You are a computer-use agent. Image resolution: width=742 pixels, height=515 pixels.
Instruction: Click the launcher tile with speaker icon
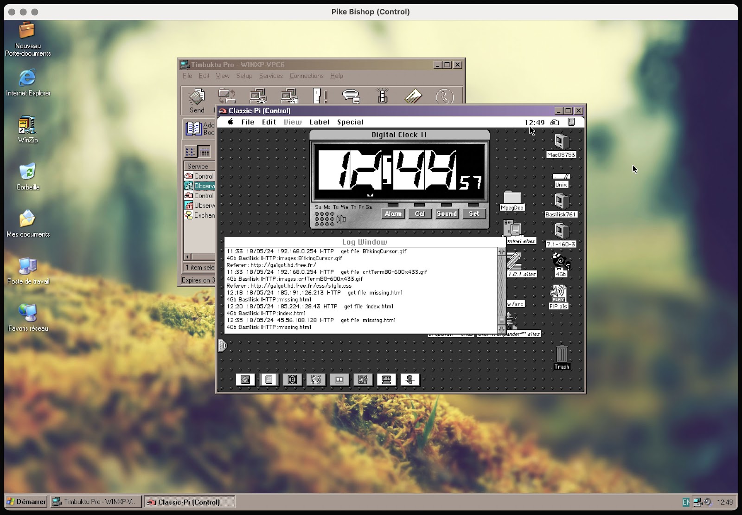click(363, 380)
